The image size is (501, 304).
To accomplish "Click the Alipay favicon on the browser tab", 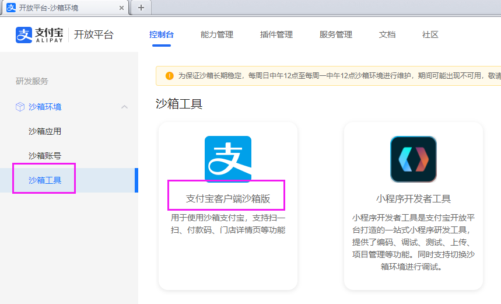I will (11, 8).
